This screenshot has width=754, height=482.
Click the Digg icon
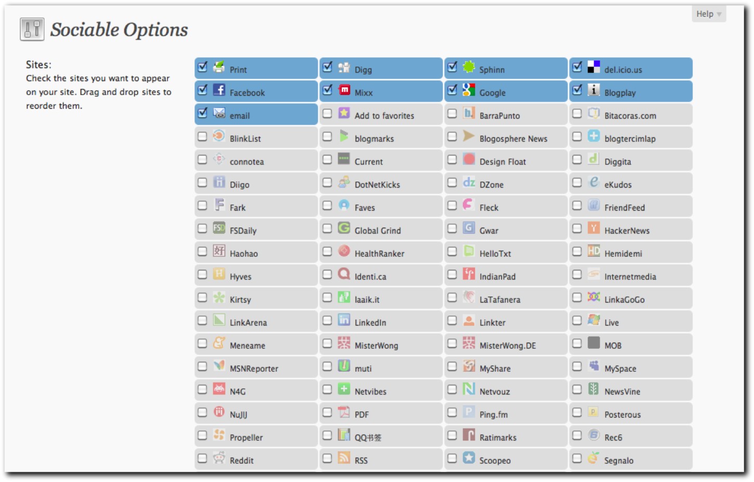(x=344, y=67)
